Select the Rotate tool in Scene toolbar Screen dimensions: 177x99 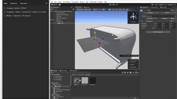[117, 10]
